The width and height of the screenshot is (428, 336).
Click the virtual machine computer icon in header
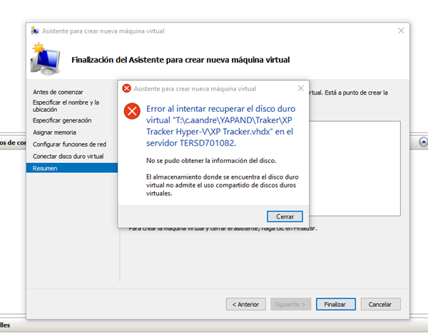pyautogui.click(x=46, y=59)
